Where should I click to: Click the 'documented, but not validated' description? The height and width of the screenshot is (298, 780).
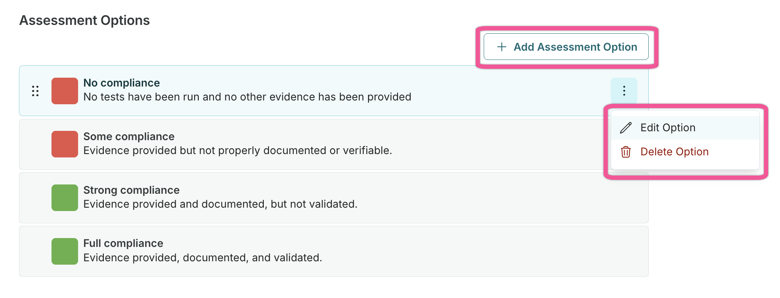coord(220,204)
